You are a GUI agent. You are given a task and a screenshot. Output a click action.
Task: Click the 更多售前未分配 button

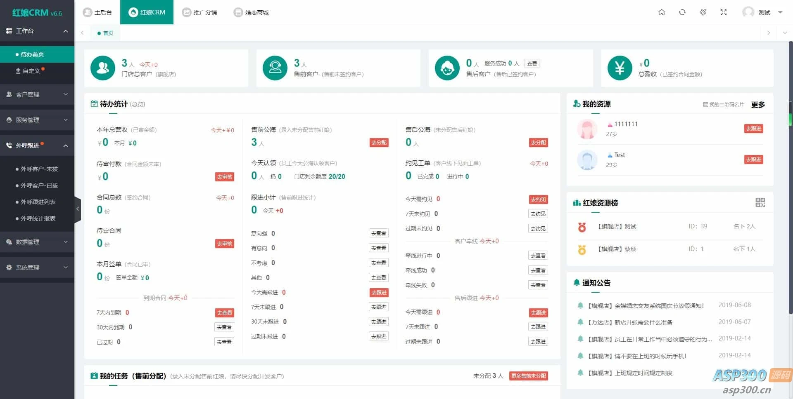point(528,376)
